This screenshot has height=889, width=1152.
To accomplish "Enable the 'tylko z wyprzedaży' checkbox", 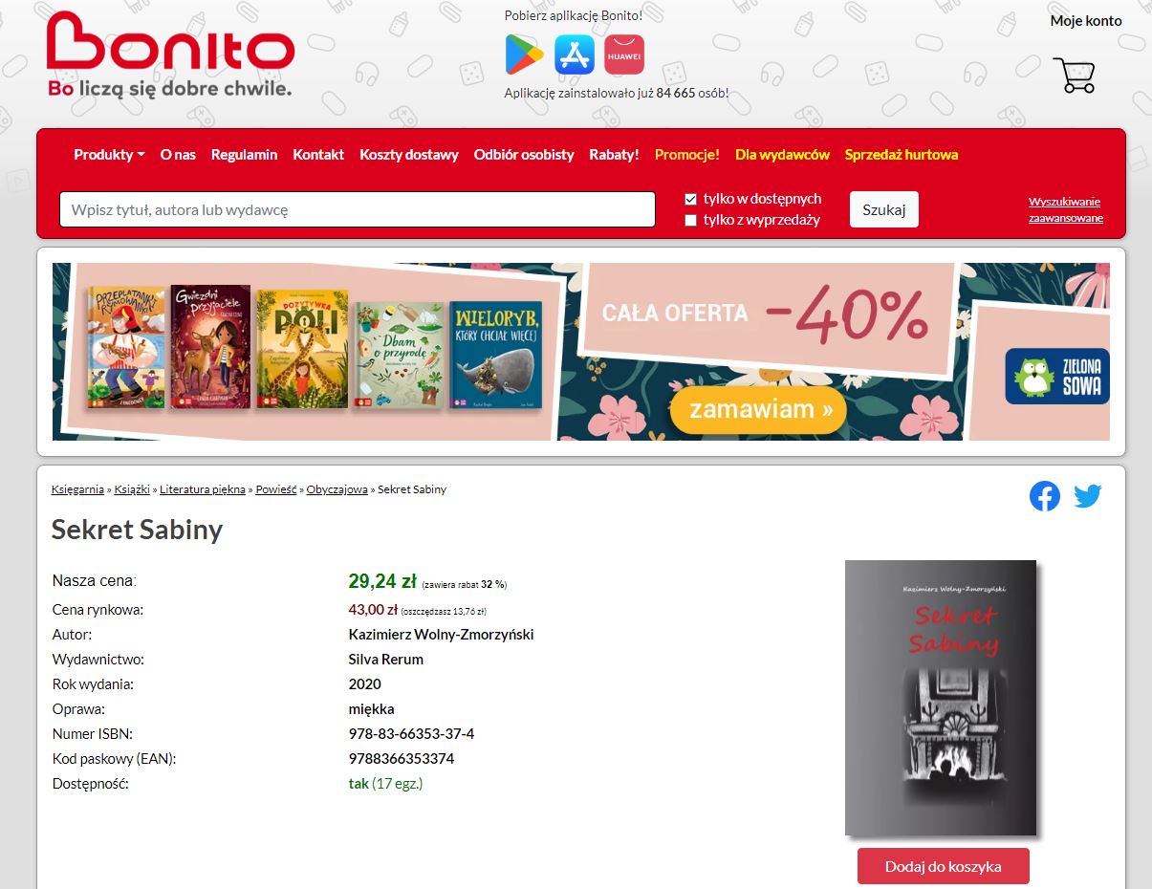I will coord(690,221).
